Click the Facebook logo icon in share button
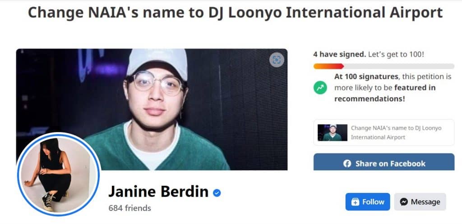462x224 pixels. [347, 164]
